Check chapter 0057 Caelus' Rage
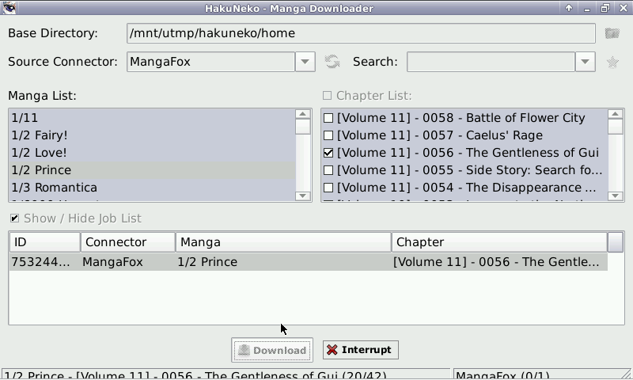The width and height of the screenshot is (633, 380). click(328, 135)
